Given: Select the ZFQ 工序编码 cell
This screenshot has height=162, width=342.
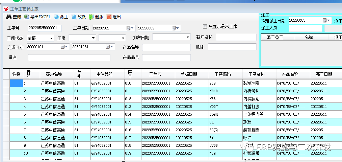Looking at the screenshot, I should pos(226,83).
